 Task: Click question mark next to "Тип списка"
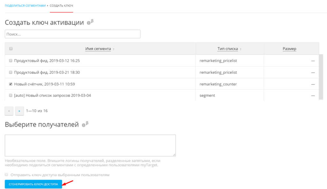coord(240,49)
